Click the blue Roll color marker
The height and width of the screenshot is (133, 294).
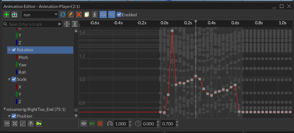[17, 72]
